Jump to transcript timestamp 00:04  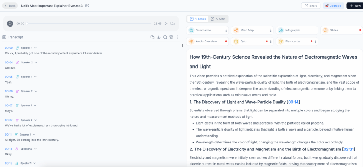9,62
